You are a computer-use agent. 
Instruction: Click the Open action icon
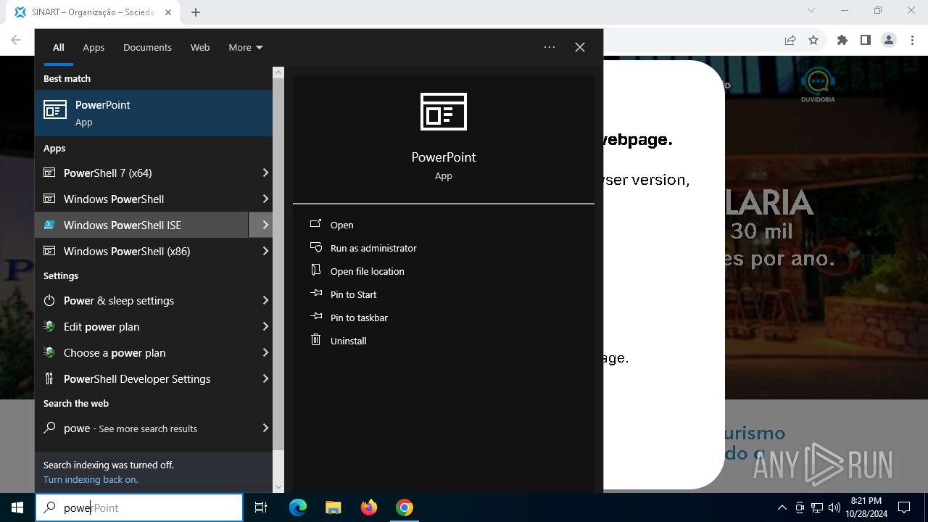point(315,224)
